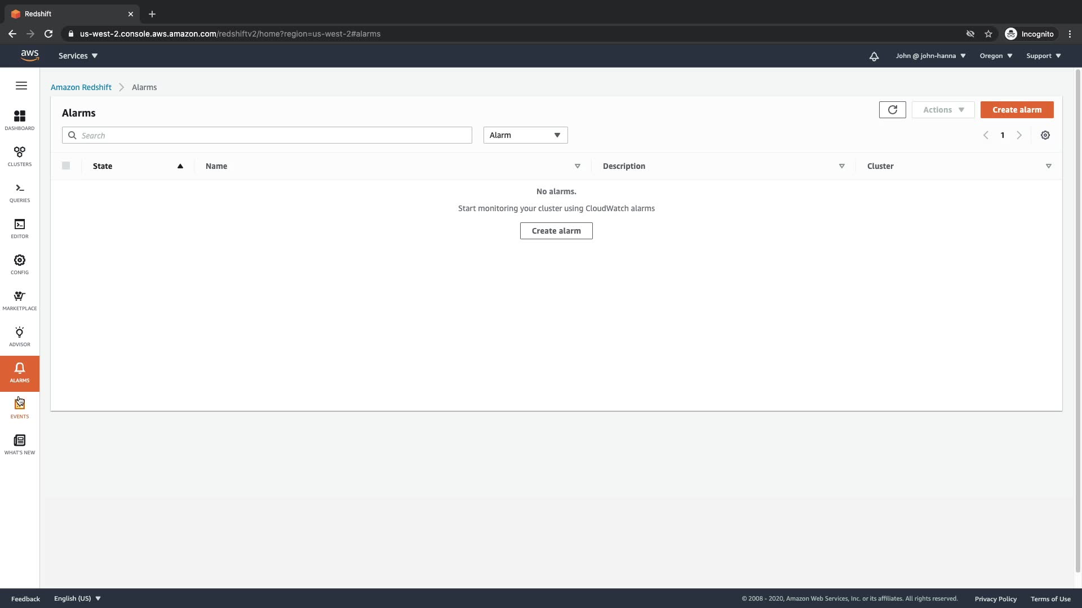Image resolution: width=1082 pixels, height=608 pixels.
Task: Open the Marketplace sidebar icon
Action: (20, 300)
